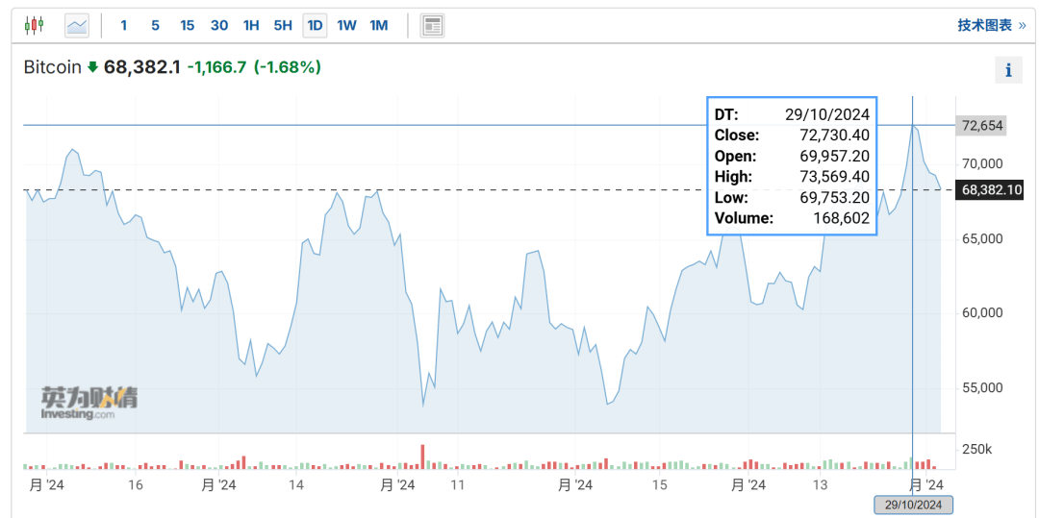This screenshot has height=518, width=1039.
Task: Click the 29/10/2024 date marker on axis
Action: [914, 505]
